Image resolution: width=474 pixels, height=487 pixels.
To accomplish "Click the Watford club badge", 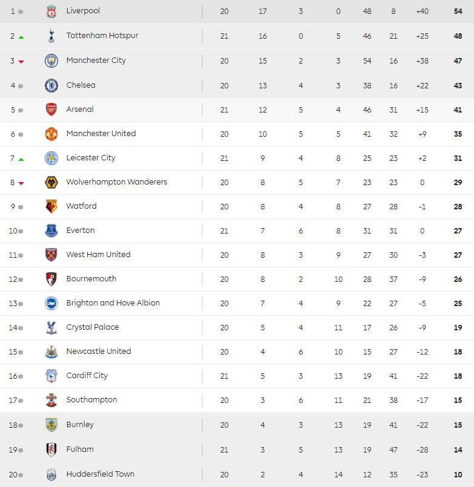I will (51, 206).
